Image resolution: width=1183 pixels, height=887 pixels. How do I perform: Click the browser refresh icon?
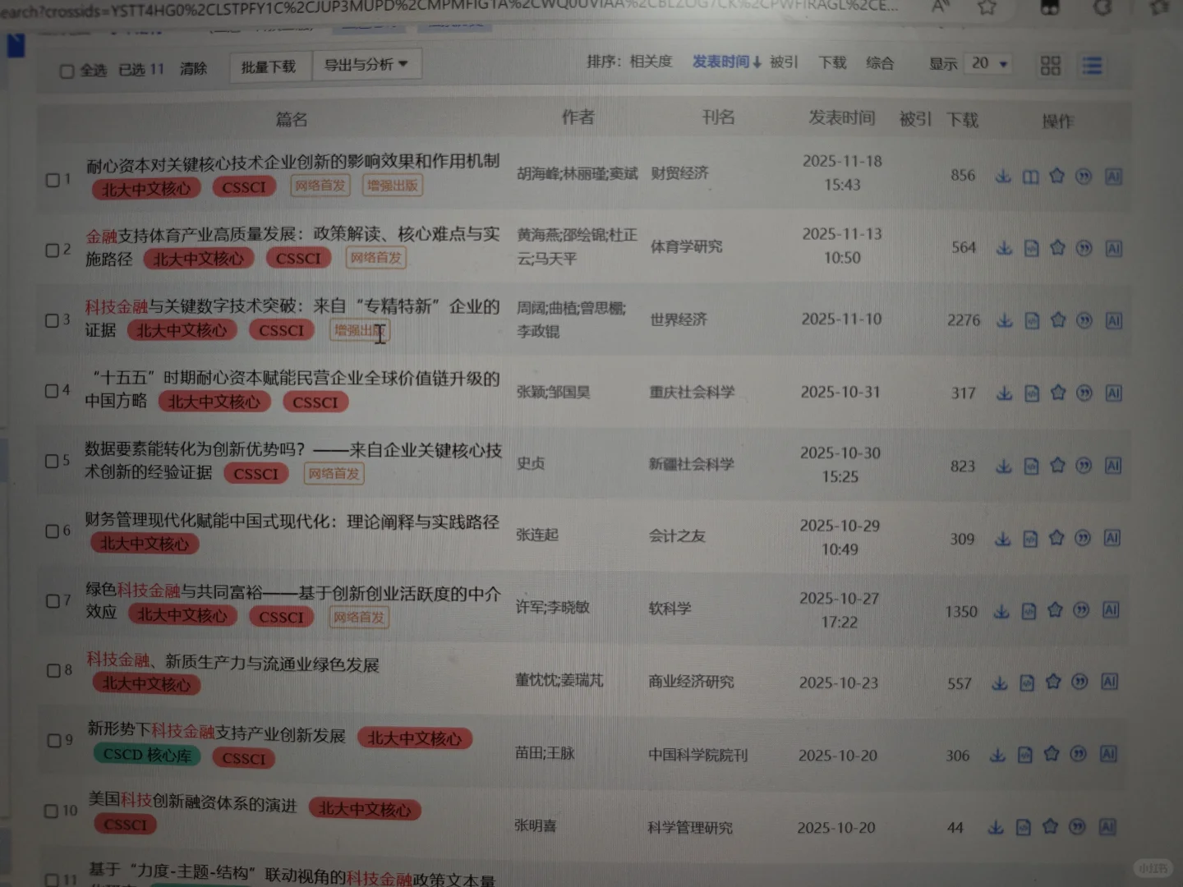point(1102,7)
